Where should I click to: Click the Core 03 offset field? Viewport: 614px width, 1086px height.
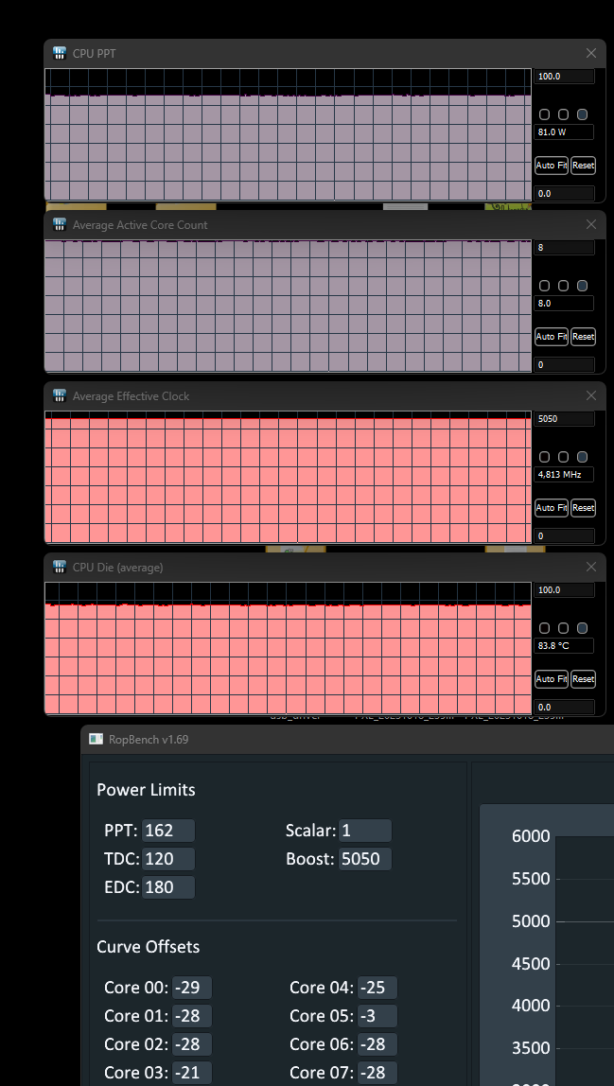coord(192,1073)
